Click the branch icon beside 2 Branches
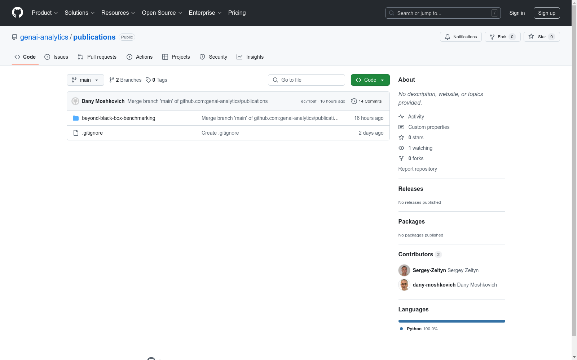Viewport: 577px width, 360px height. click(112, 80)
